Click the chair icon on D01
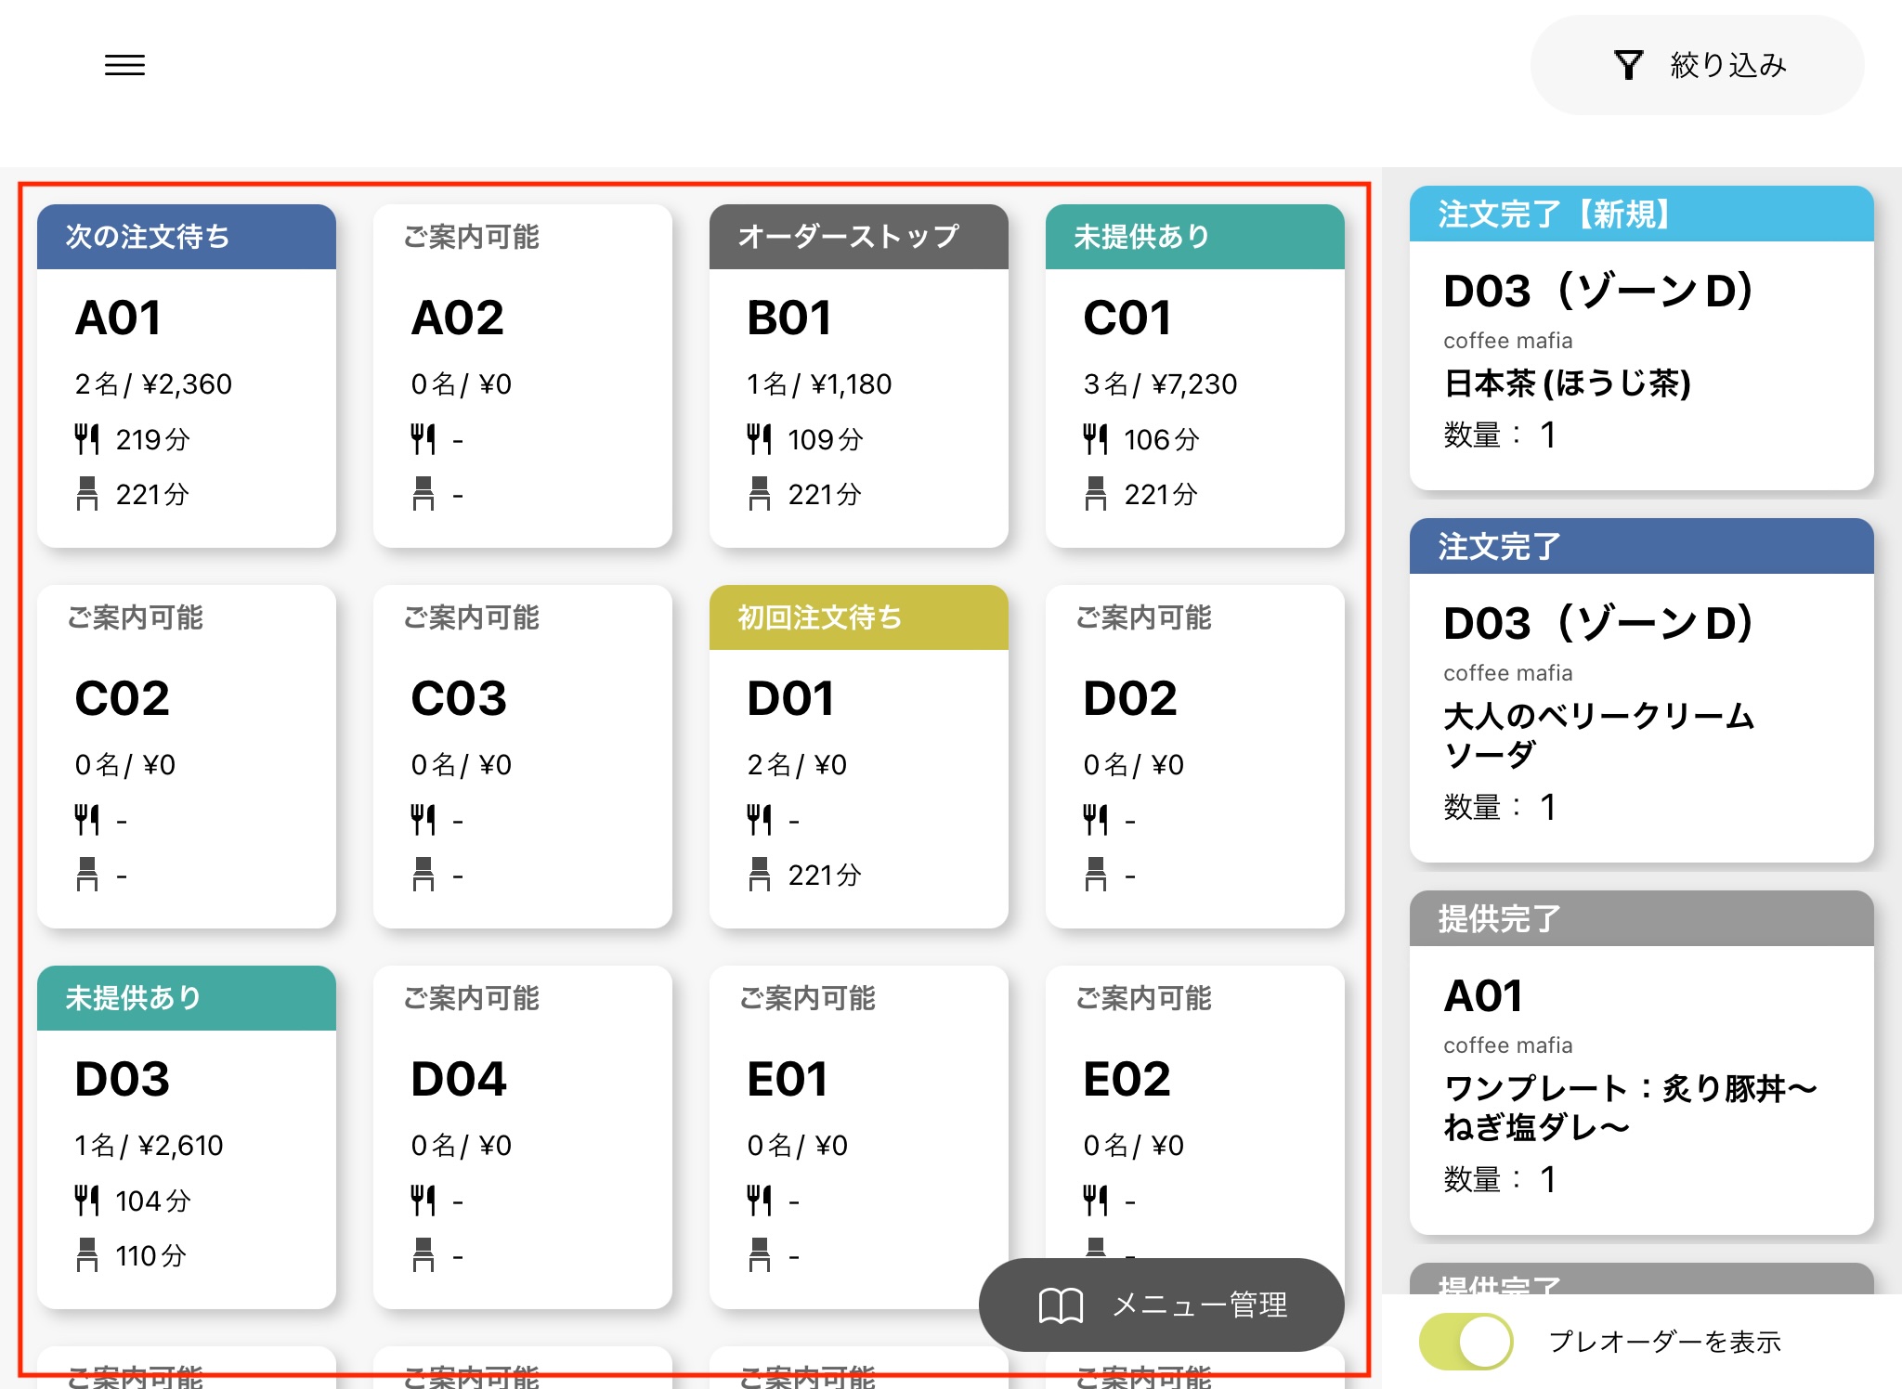Viewport: 1902px width, 1389px height. (x=760, y=875)
